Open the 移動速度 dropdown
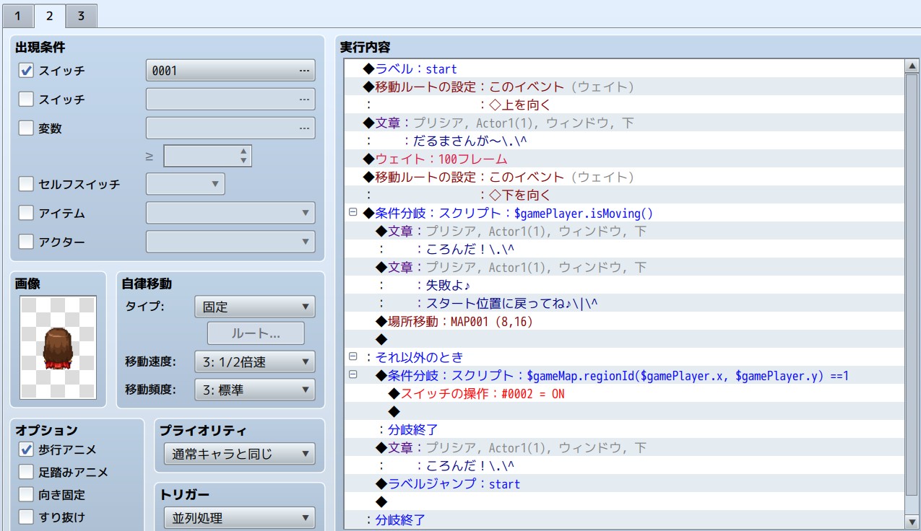Screen dimensions: 921x531 click(254, 362)
